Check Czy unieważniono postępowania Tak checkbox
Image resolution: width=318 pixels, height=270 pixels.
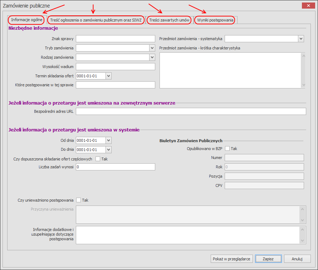(x=78, y=200)
